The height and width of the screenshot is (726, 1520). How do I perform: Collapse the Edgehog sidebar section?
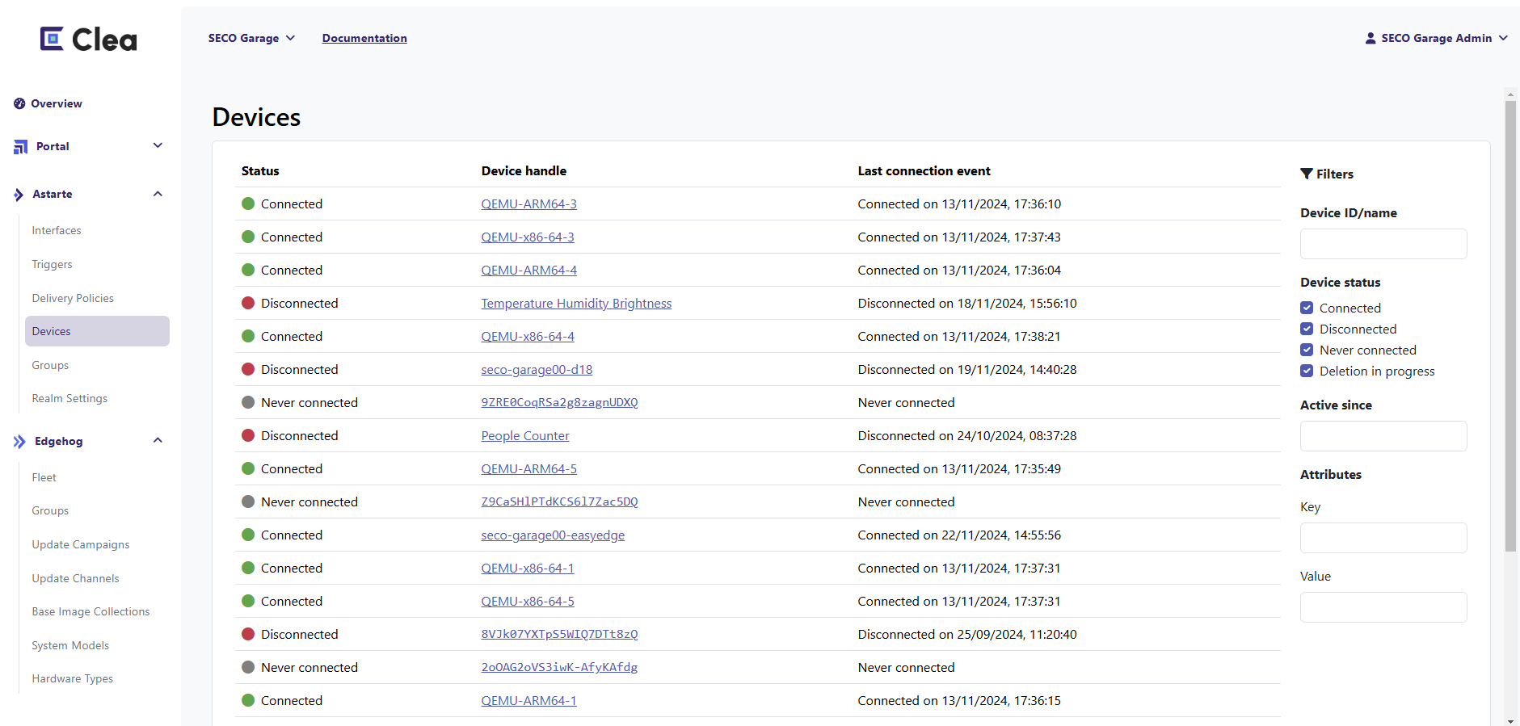tap(158, 441)
